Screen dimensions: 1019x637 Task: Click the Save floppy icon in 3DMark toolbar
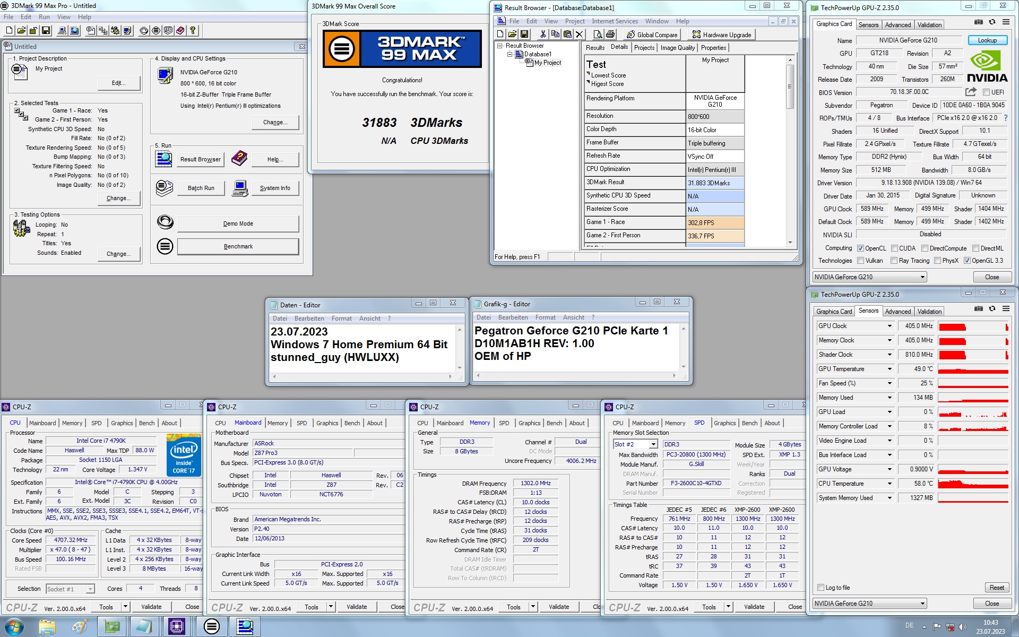pyautogui.click(x=46, y=31)
